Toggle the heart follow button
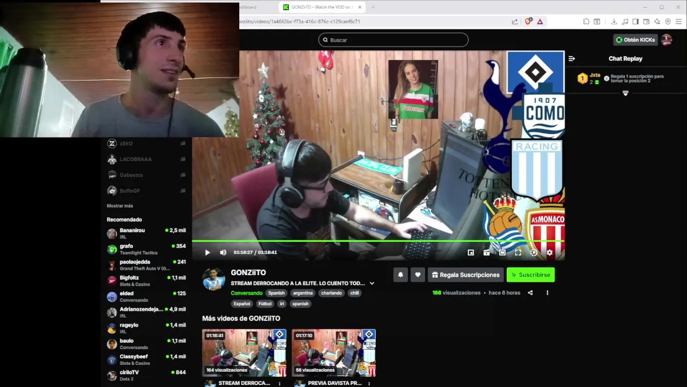The width and height of the screenshot is (687, 387). 418,275
